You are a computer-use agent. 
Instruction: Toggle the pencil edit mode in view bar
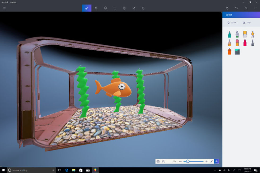point(211,161)
